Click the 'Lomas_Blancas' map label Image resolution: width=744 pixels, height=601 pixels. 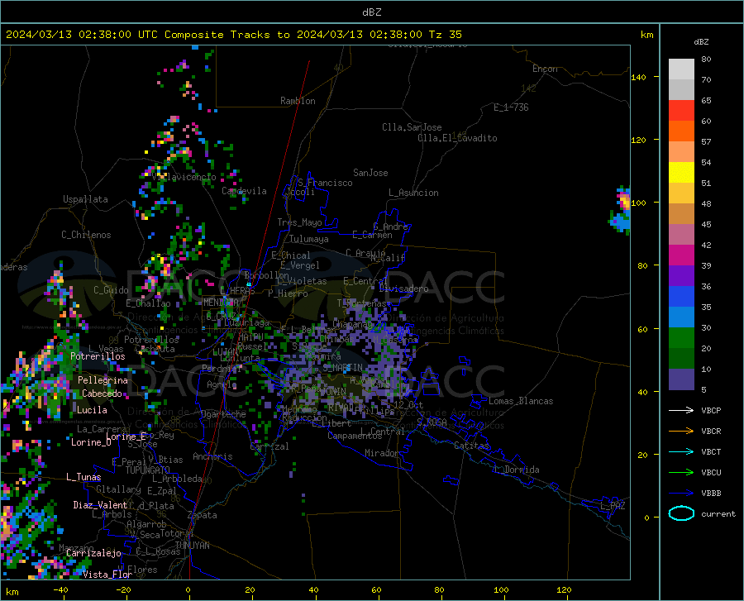521,401
